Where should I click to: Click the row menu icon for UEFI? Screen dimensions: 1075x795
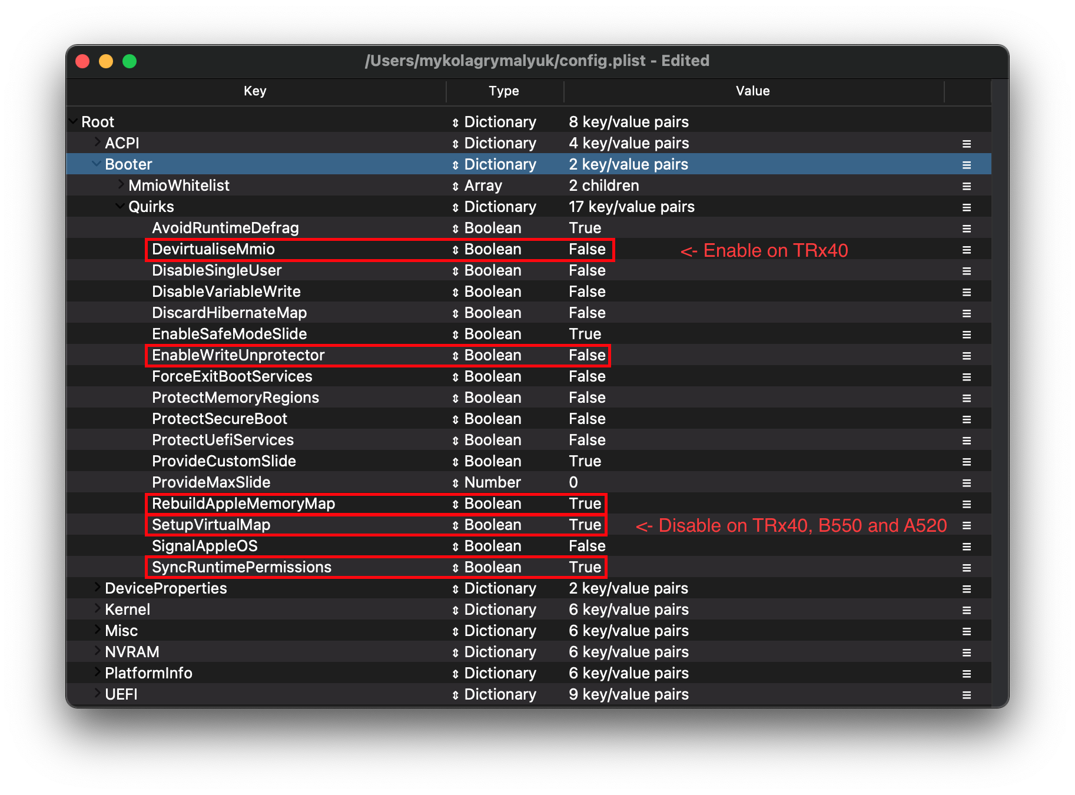966,695
